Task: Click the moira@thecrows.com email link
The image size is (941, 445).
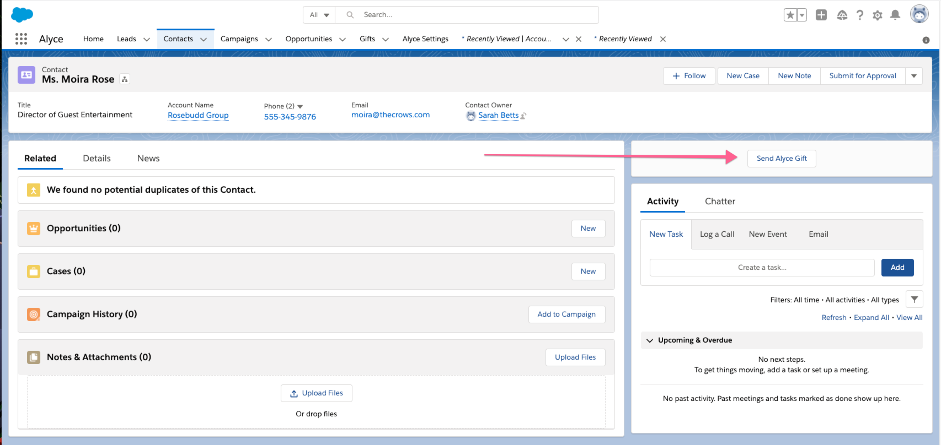Action: tap(391, 115)
